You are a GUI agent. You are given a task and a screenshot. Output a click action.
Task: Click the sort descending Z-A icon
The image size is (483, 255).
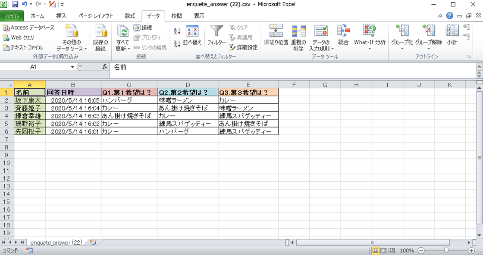(177, 43)
